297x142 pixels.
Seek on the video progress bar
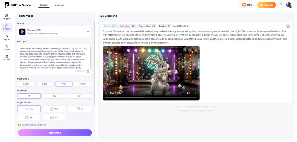tap(151, 97)
